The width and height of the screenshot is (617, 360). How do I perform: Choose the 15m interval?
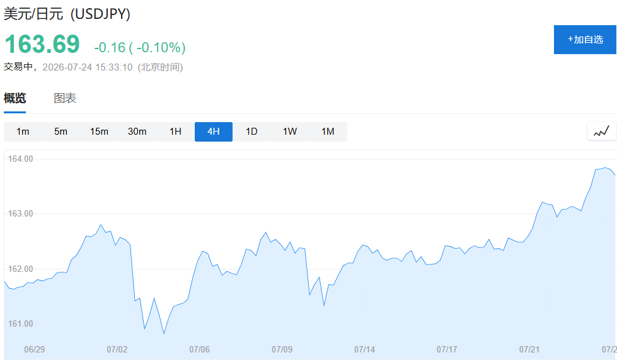(x=99, y=132)
